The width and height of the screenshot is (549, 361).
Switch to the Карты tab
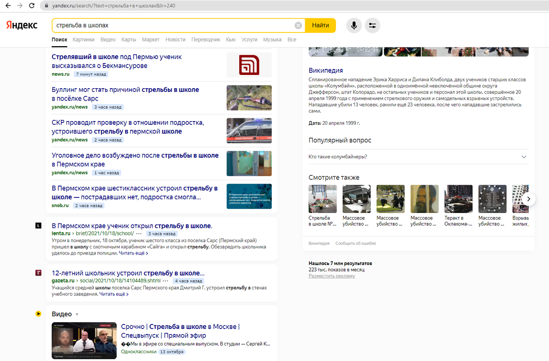coord(129,40)
